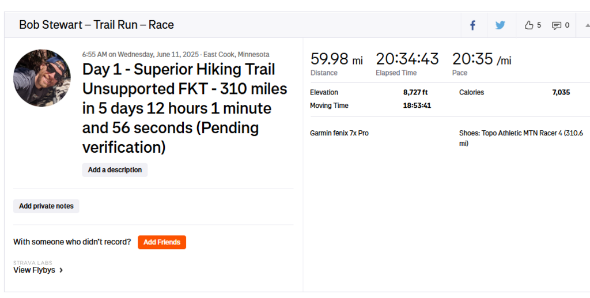Screen dimensions: 590x298
Task: Click the 20:35 /mi pace value
Action: click(x=481, y=59)
